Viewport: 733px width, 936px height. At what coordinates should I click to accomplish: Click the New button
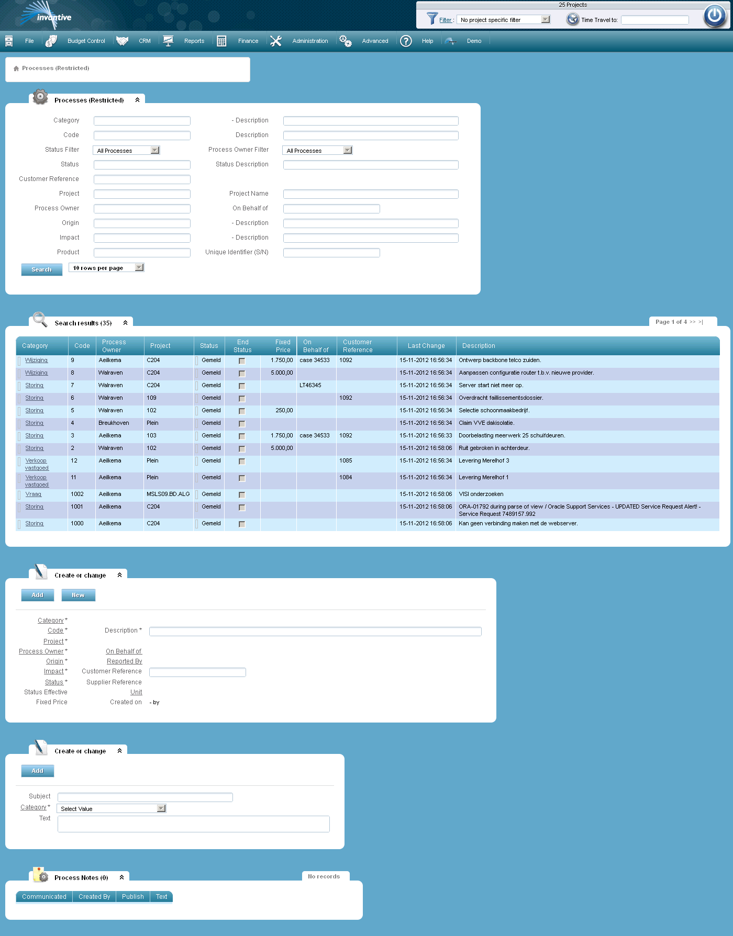click(x=78, y=595)
